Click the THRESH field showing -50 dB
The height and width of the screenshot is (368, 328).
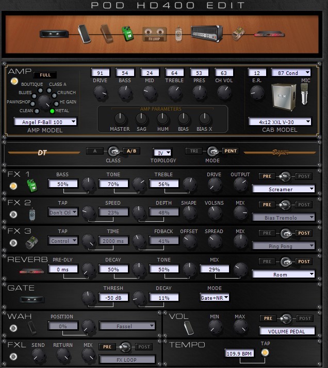click(113, 298)
